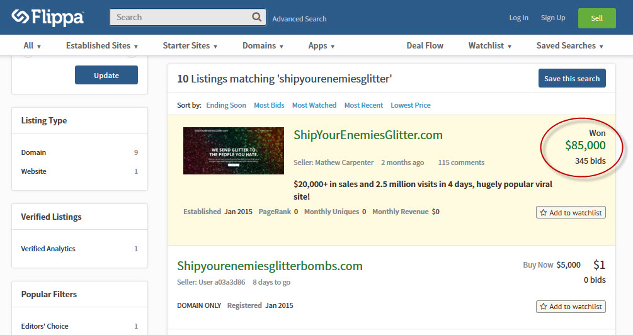Click the 115 comments text
The image size is (633, 335).
click(x=461, y=162)
